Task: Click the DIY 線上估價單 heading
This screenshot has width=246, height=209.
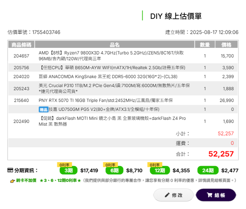Action: pos(176,16)
